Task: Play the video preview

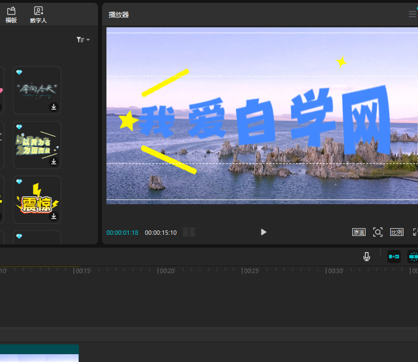Action: 264,232
